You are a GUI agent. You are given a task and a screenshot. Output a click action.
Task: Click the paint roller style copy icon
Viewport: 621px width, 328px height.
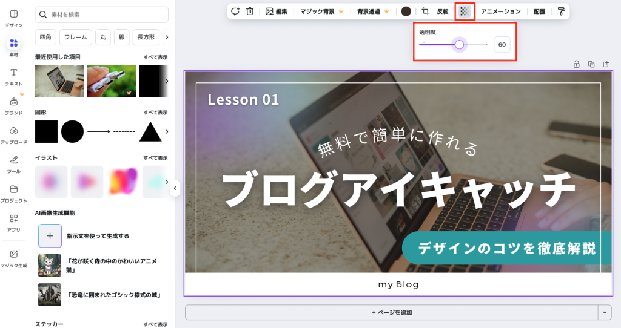(x=561, y=11)
